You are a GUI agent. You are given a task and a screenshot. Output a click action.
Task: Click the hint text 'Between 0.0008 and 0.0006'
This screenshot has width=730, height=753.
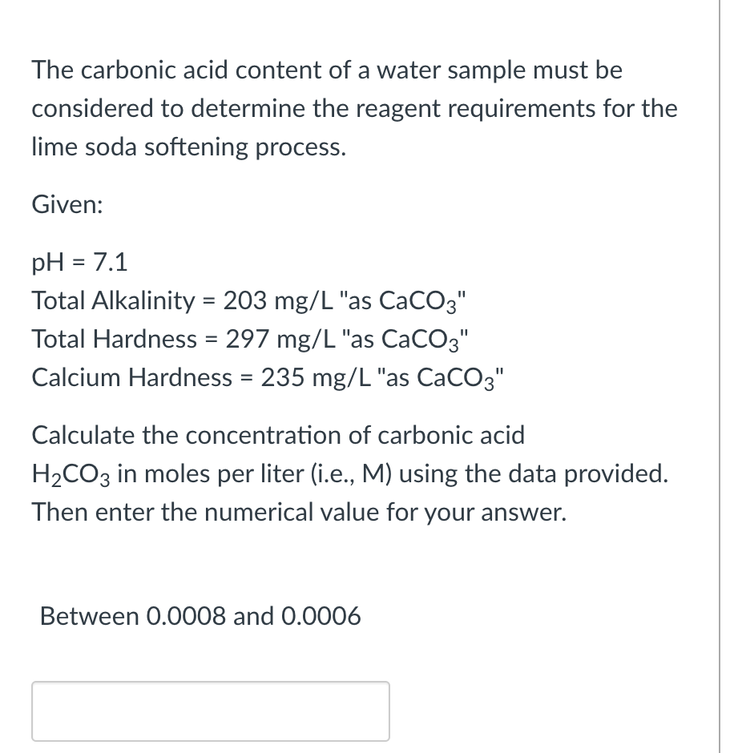pos(200,616)
